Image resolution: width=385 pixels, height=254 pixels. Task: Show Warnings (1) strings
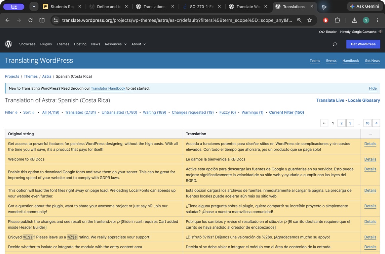[252, 112]
